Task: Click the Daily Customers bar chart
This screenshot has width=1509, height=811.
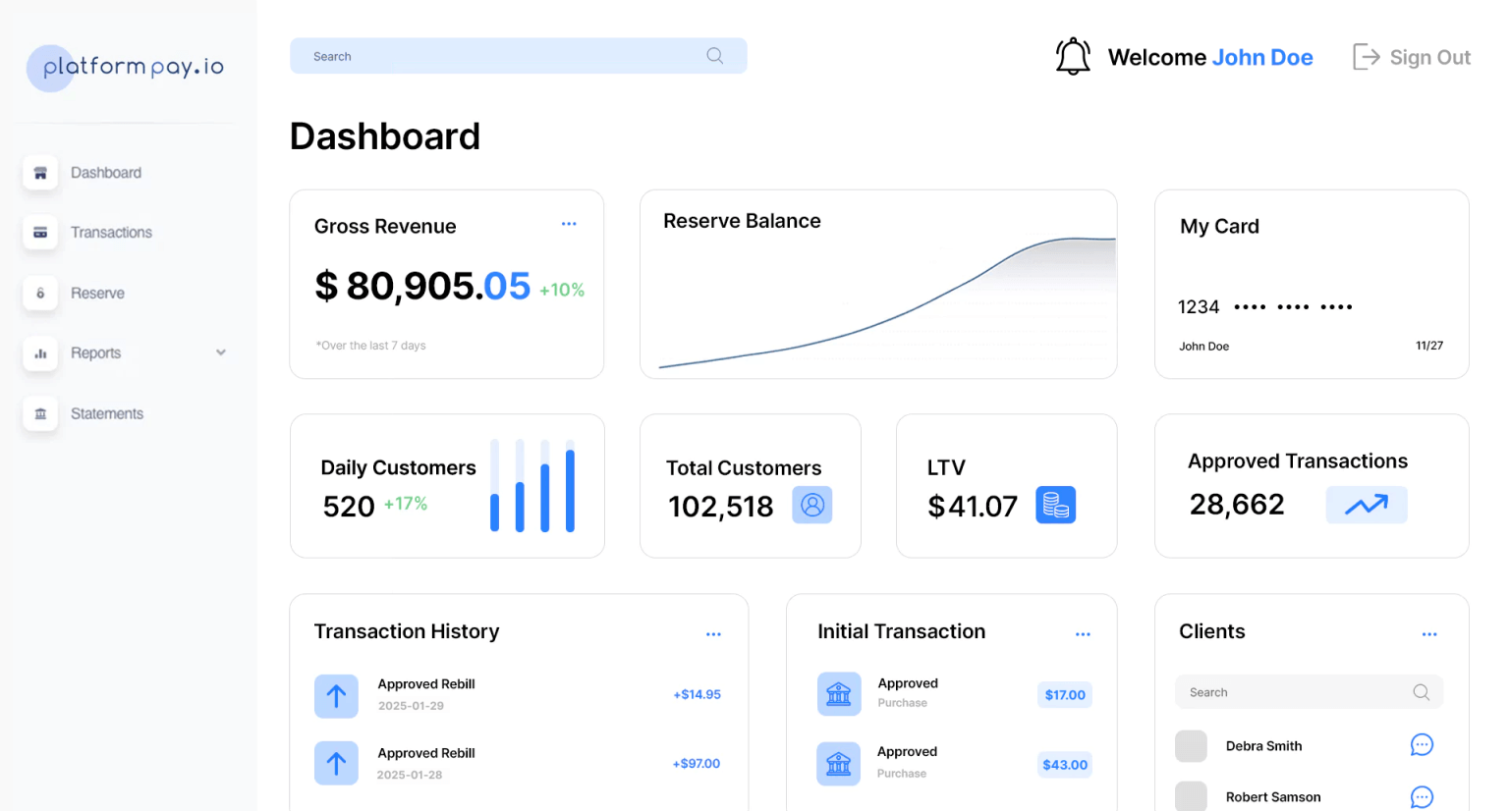Action: coord(532,486)
